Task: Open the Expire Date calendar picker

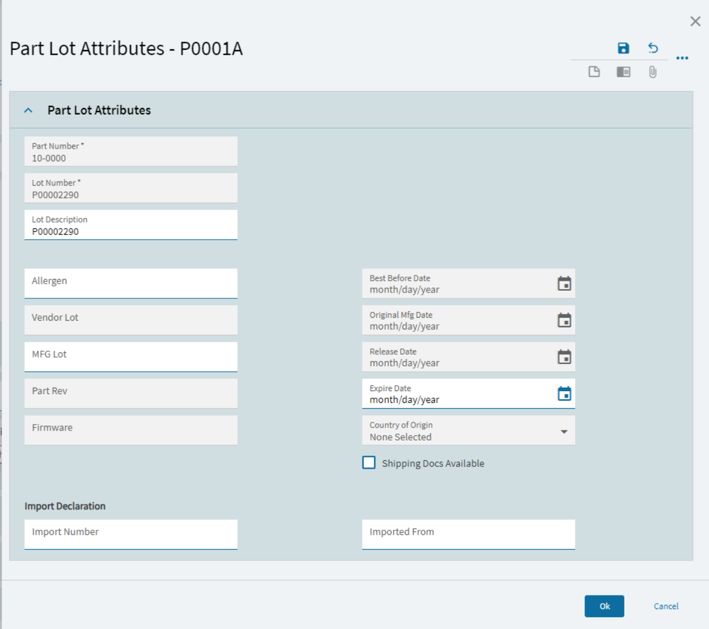Action: [x=564, y=393]
